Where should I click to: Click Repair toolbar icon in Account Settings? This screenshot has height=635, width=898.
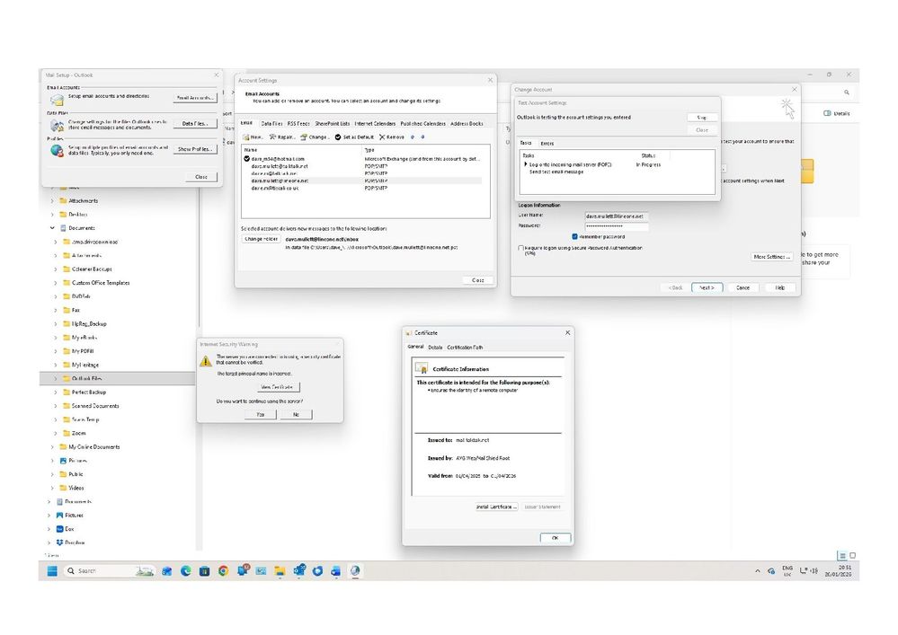click(x=272, y=137)
